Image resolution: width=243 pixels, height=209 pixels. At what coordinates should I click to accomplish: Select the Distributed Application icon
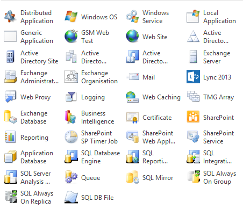tap(10, 17)
